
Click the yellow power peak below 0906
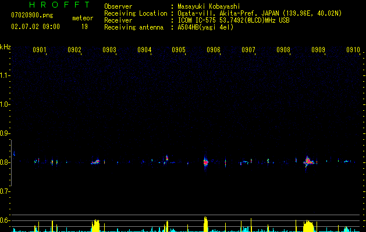coord(205,224)
